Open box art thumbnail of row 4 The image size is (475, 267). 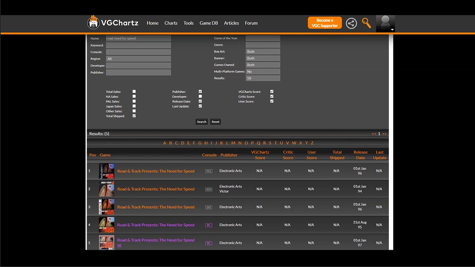pyautogui.click(x=107, y=225)
